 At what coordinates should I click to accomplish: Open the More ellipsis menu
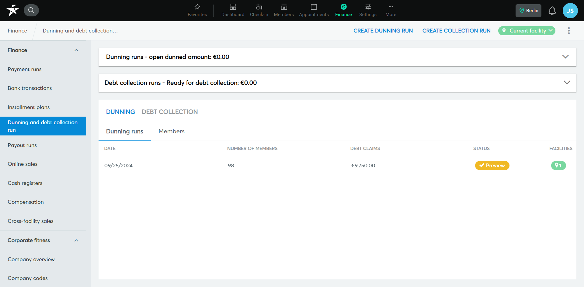point(391,10)
